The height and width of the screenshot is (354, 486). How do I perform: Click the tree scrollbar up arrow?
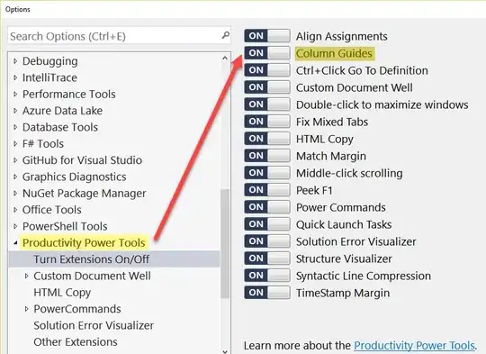tap(225, 58)
